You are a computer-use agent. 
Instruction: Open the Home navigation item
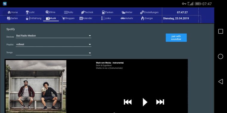(13, 12)
